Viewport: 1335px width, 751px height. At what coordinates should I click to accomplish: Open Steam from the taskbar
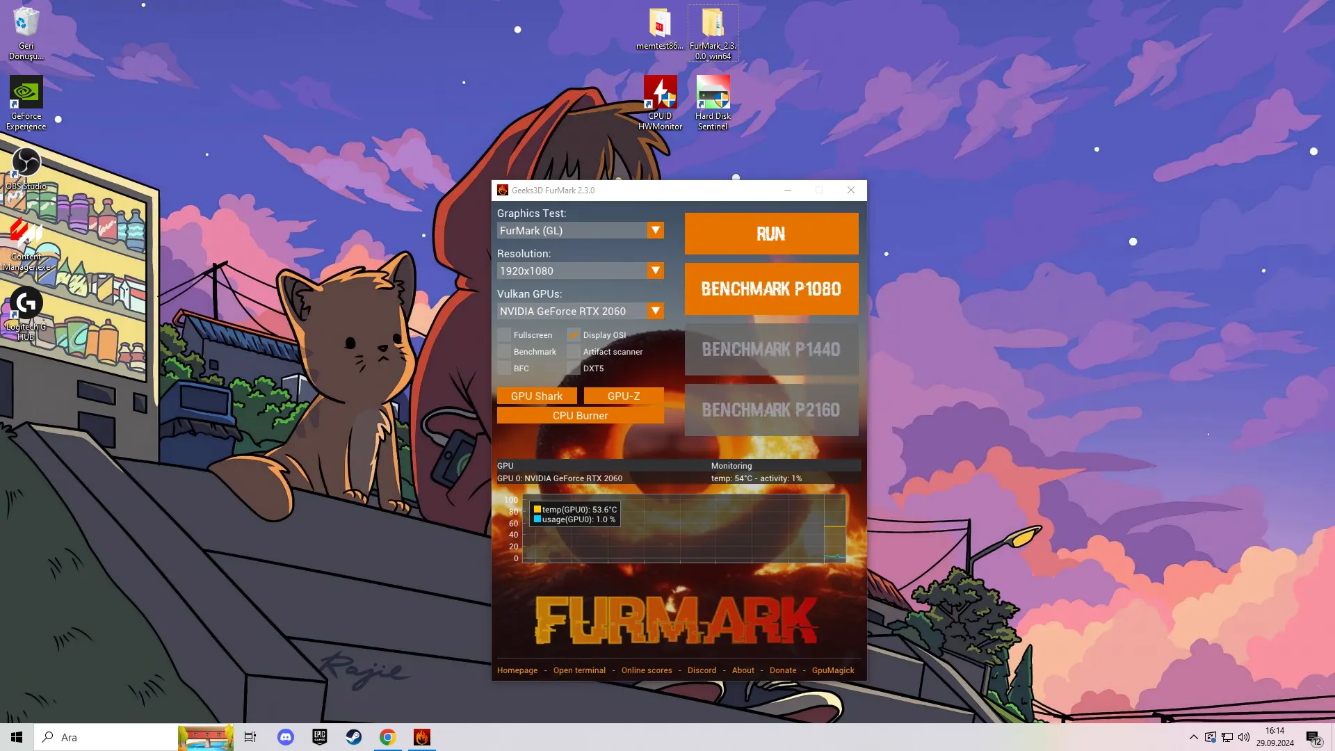[x=354, y=737]
